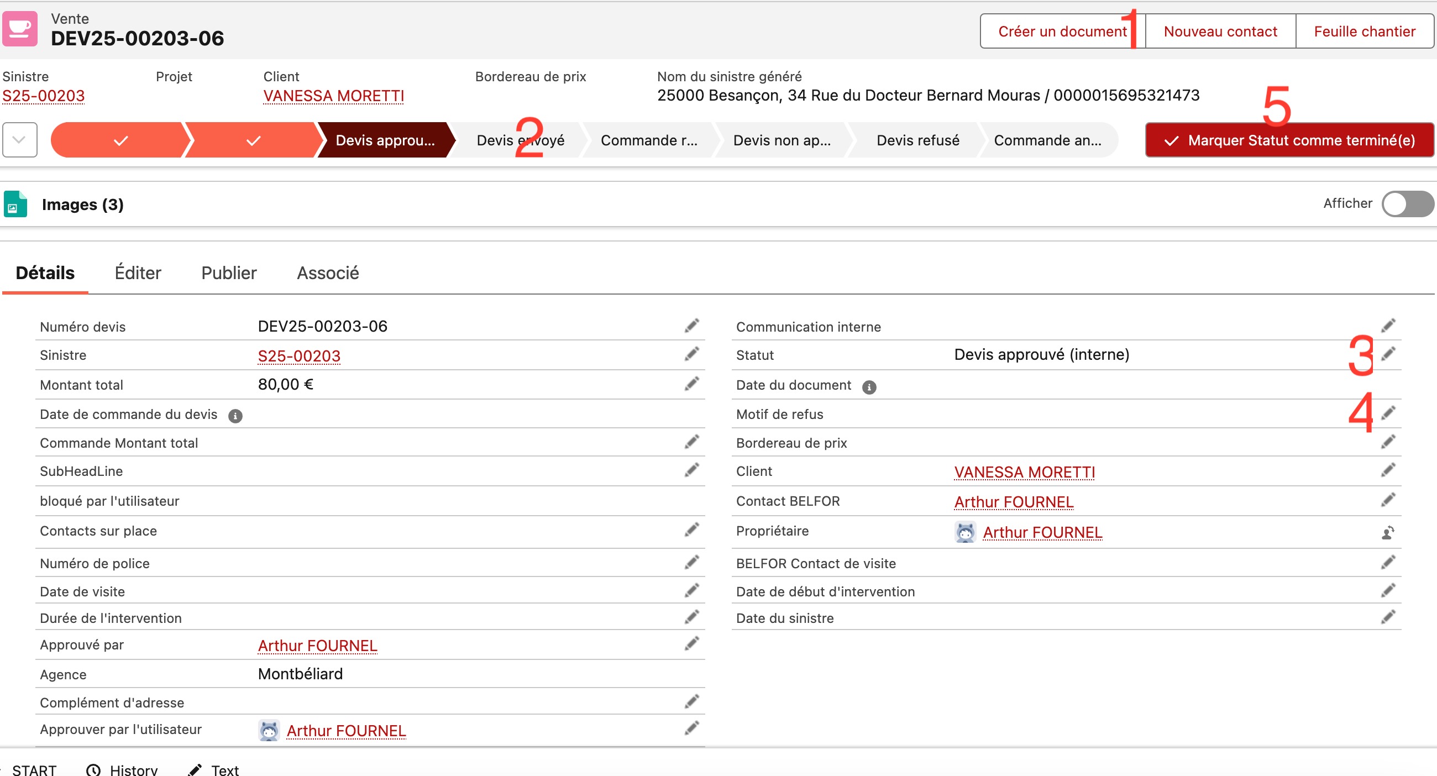Edit BELFOR Contact de visite pencil icon
The image size is (1437, 776).
pos(1388,562)
